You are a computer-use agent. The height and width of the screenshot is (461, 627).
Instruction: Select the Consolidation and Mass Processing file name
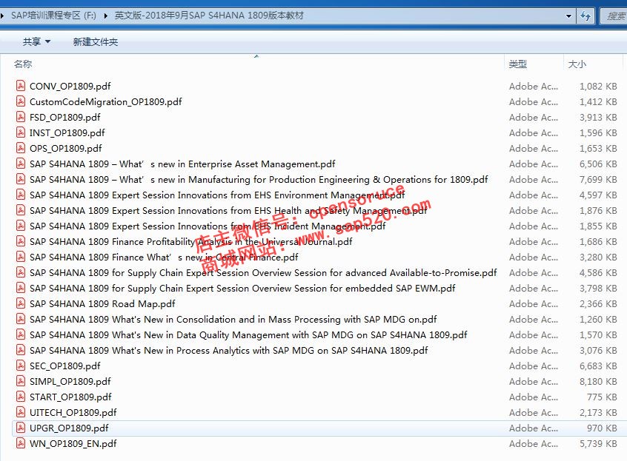coord(233,320)
